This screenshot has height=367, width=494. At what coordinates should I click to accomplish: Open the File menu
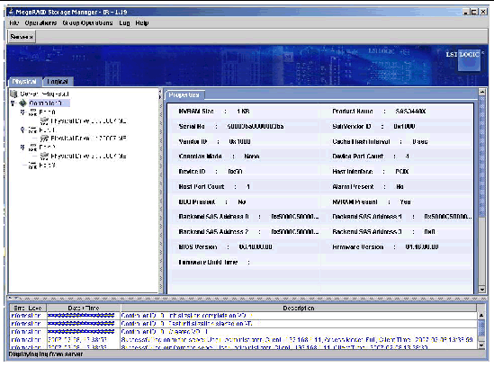14,23
